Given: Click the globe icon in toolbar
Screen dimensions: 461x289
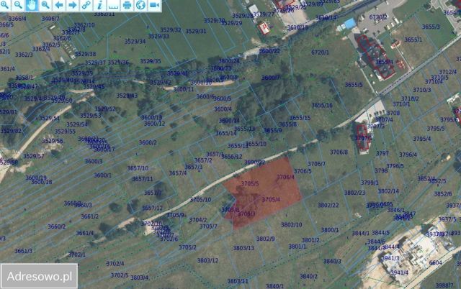Looking at the screenshot, I should pos(140,5).
